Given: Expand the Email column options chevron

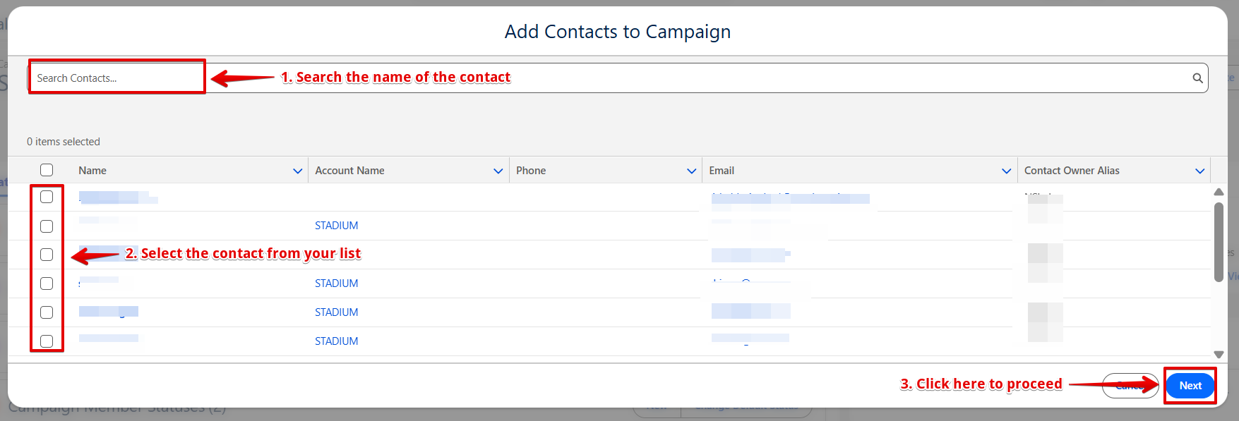Looking at the screenshot, I should pyautogui.click(x=1006, y=171).
